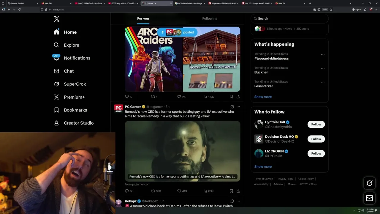This screenshot has width=380, height=214.
Task: Open more options for #jeopardyblindguess trend
Action: [323, 54]
